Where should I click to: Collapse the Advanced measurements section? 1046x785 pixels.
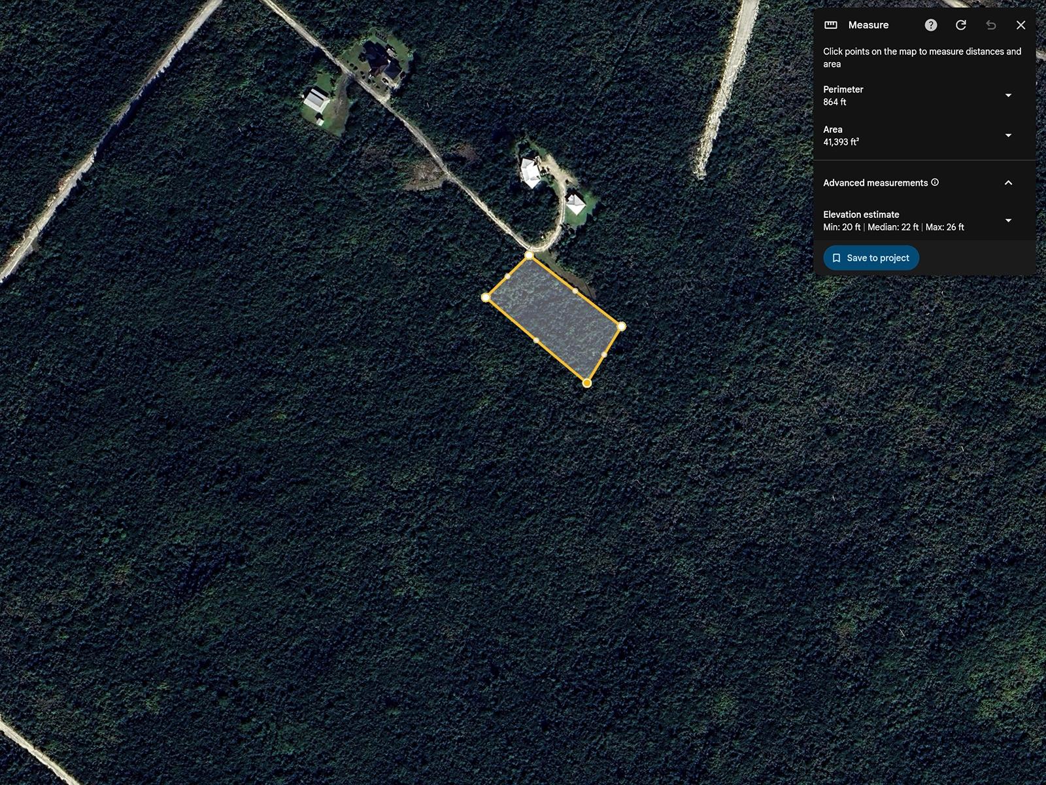(x=1008, y=183)
